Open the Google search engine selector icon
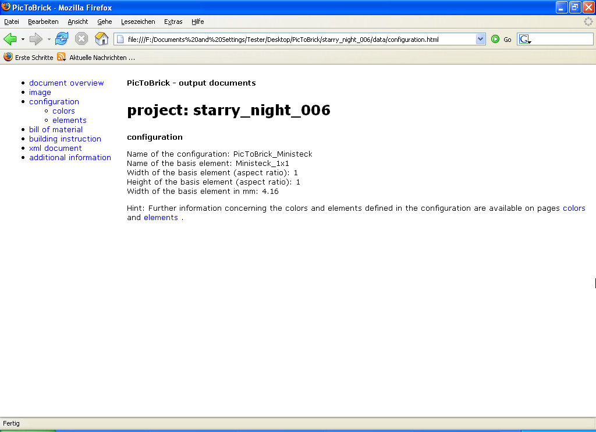 [526, 39]
